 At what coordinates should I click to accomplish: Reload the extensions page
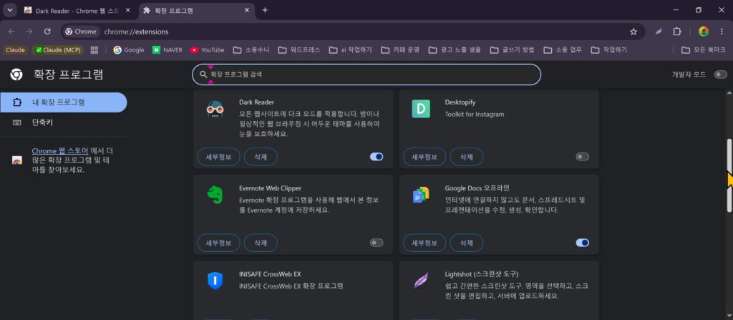[x=47, y=31]
